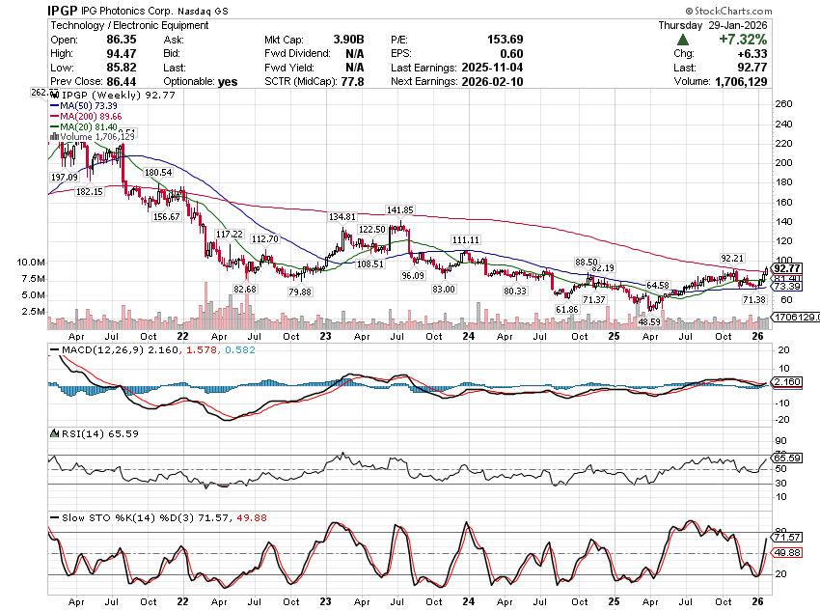Click the candlestick icon beside IPGP (Weekly)
The width and height of the screenshot is (820, 611).
point(54,97)
